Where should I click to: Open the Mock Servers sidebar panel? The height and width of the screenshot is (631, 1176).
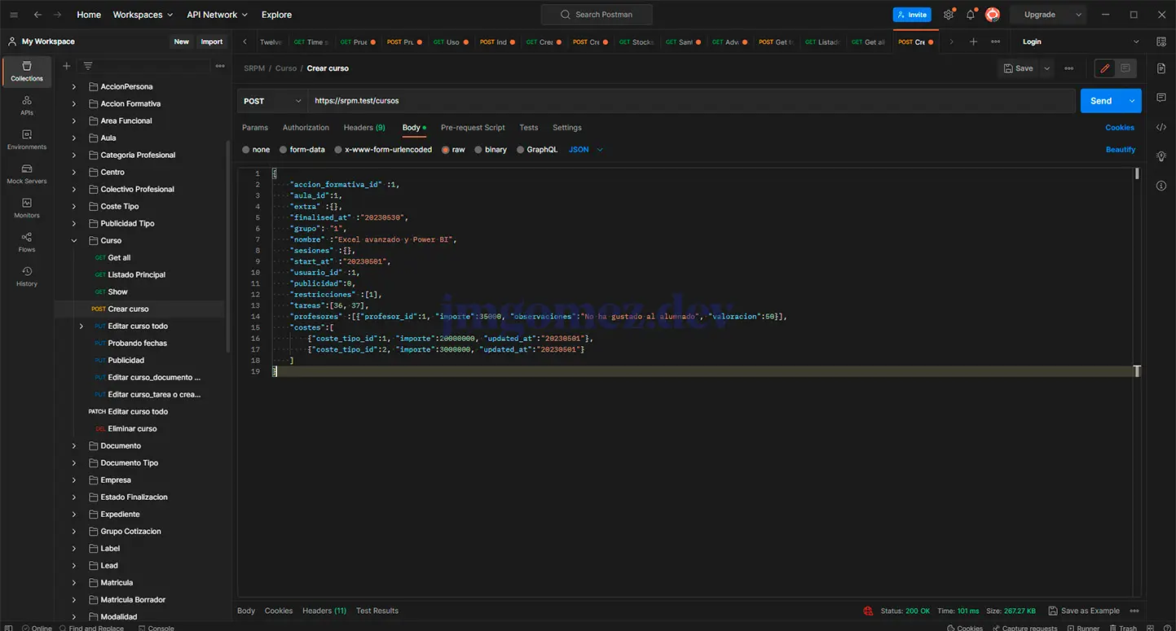[27, 173]
